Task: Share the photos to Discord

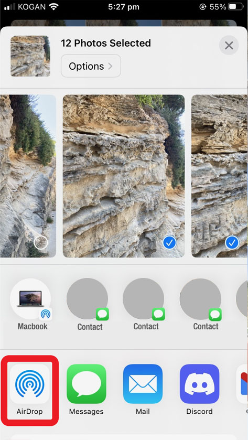Action: point(199,390)
